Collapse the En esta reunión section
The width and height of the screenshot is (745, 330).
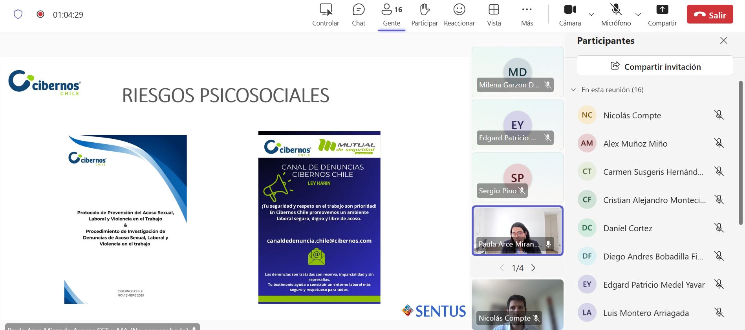click(x=573, y=90)
